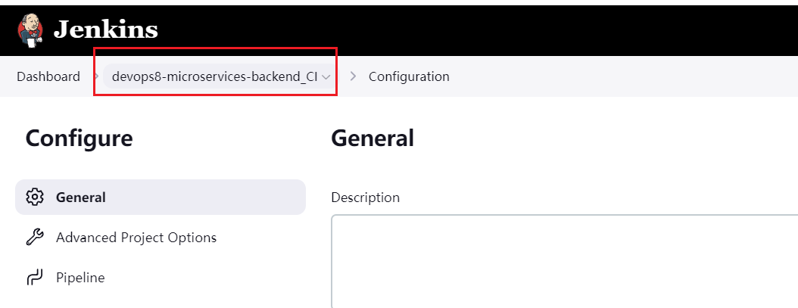This screenshot has width=798, height=308.
Task: Open the devops8-microservices-backend_CI breadcrumb link
Action: pyautogui.click(x=214, y=77)
